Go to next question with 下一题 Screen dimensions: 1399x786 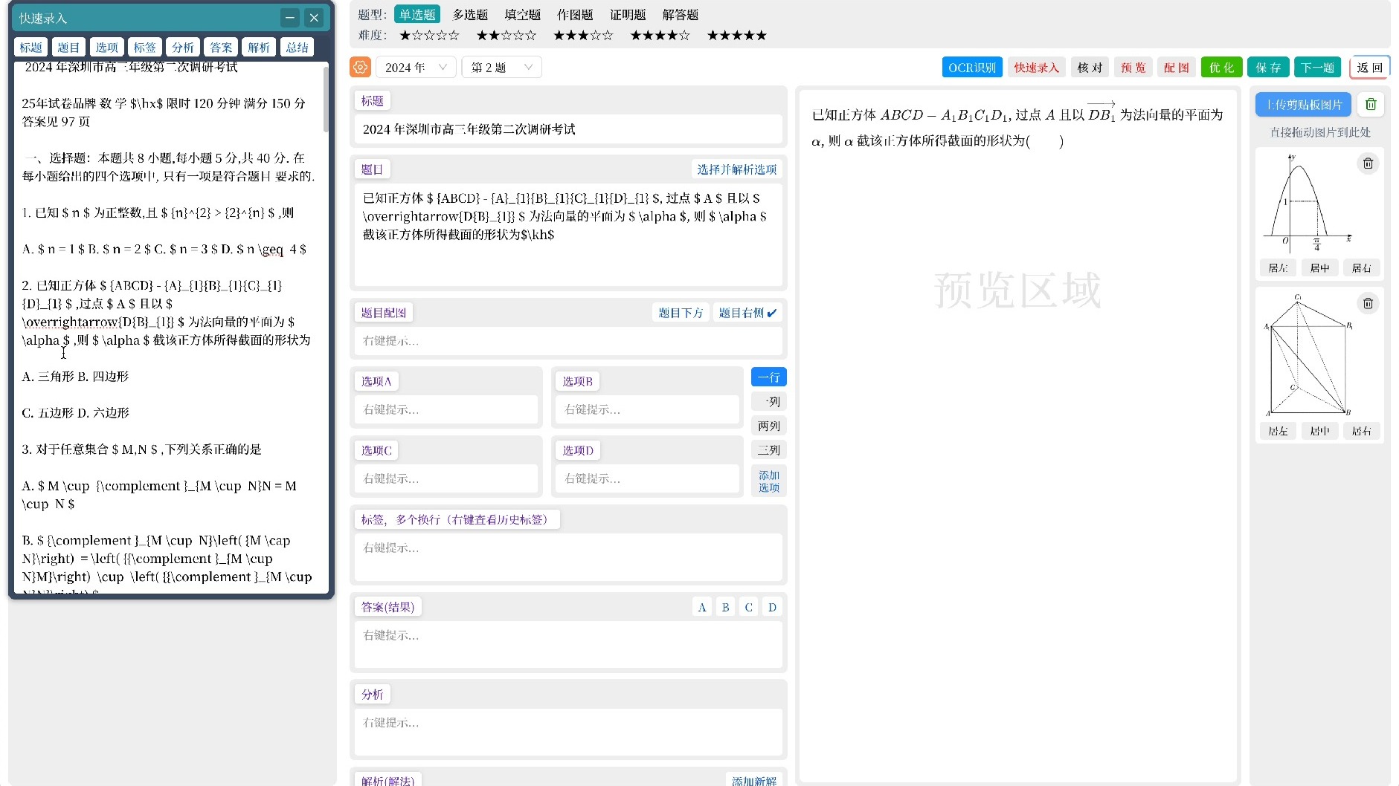coord(1317,67)
